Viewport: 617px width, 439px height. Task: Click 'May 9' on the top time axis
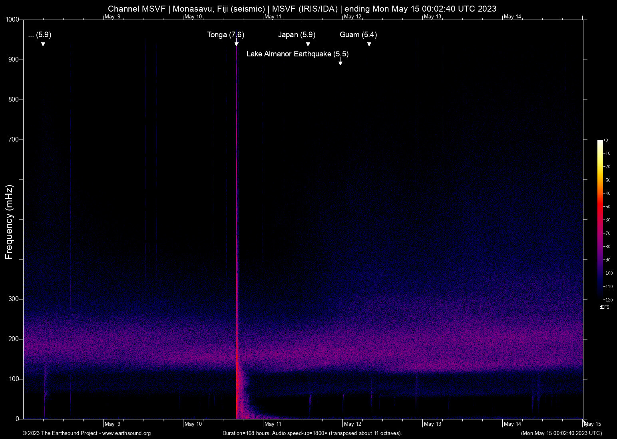[113, 17]
